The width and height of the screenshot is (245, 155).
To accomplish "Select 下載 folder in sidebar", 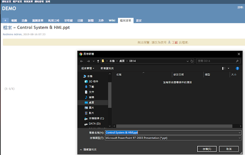I will 90,86.
